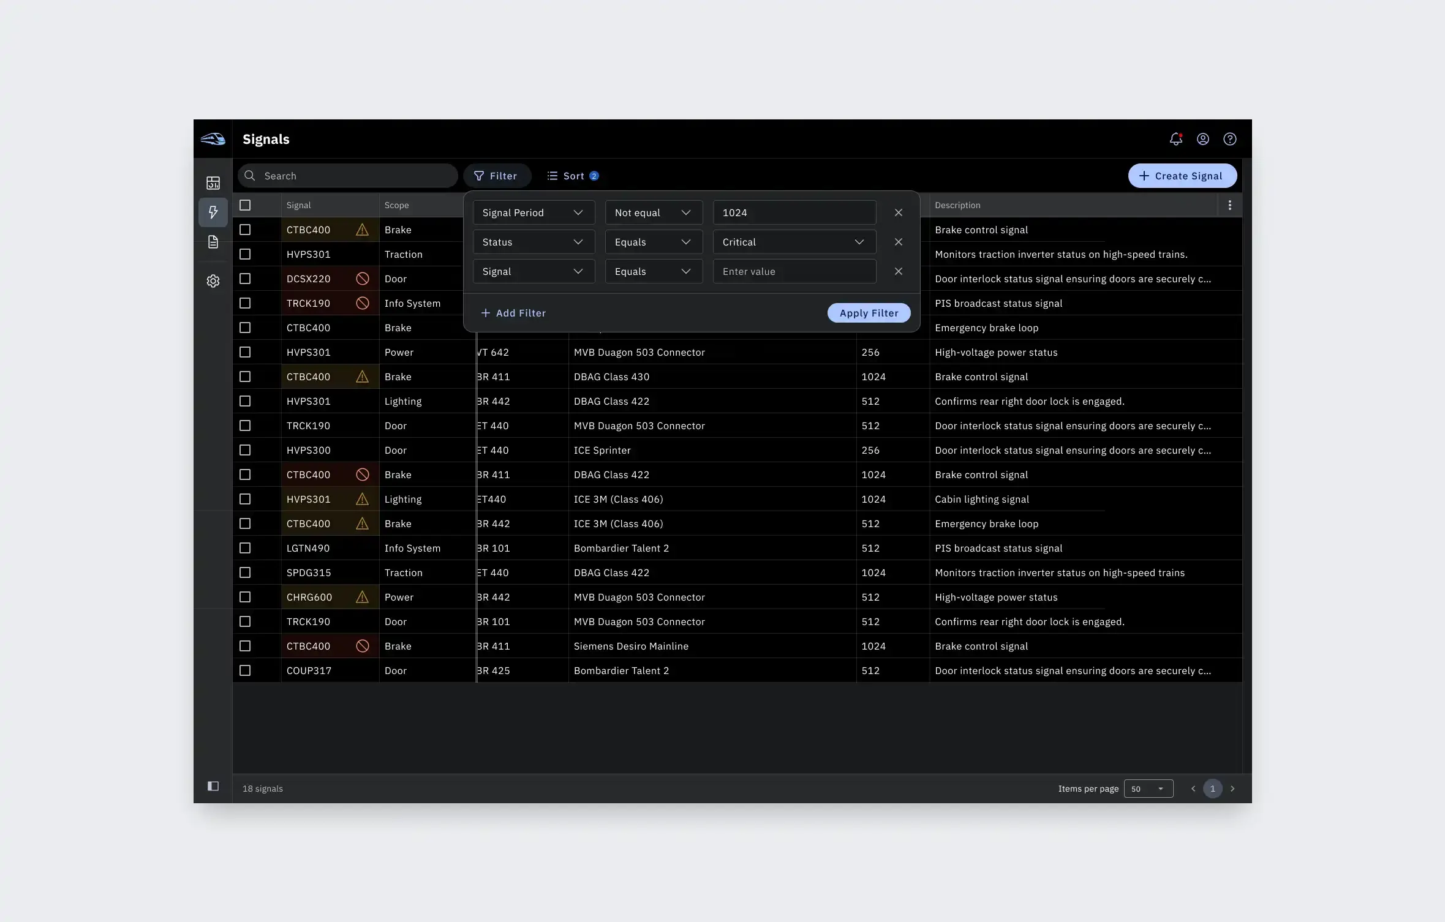Open the table column options kebab menu
The image size is (1445, 922).
pos(1230,204)
